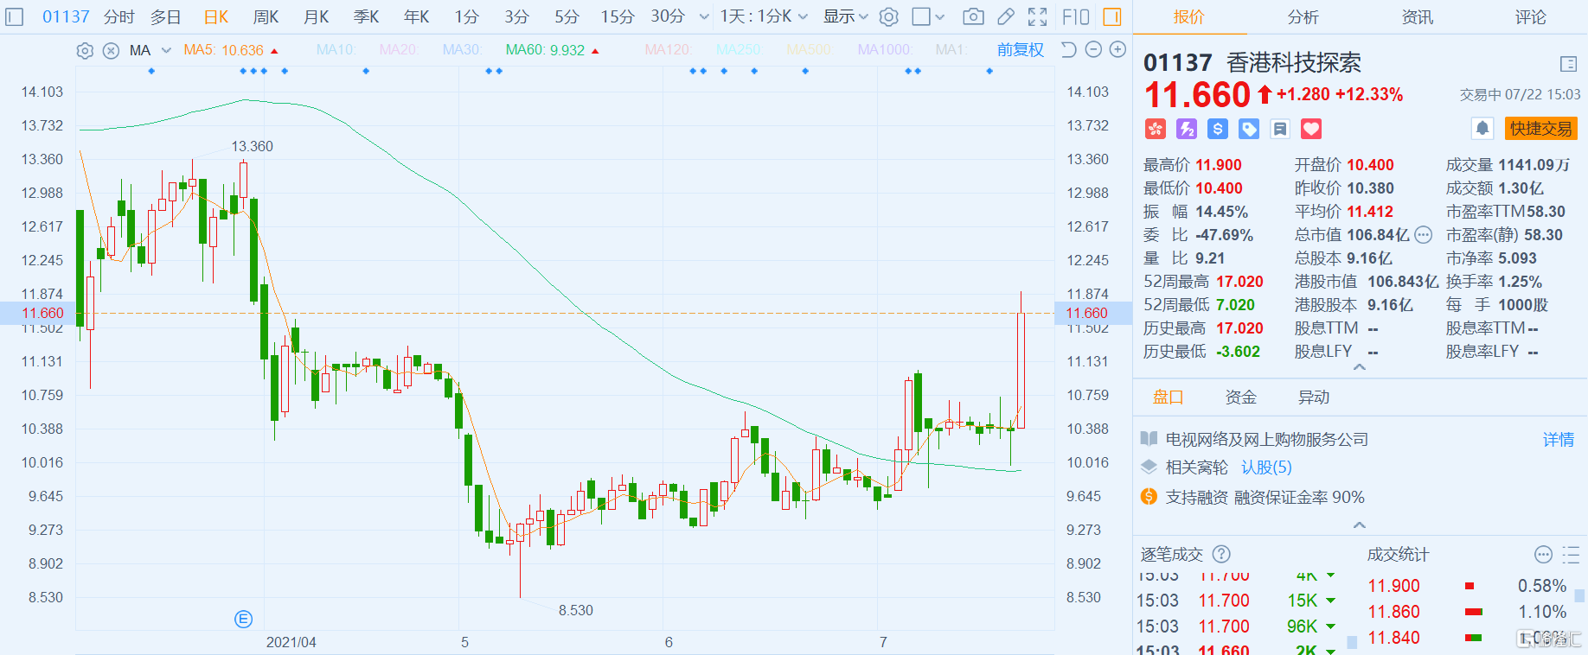The image size is (1588, 655).
Task: Zoom in chart with plus icon
Action: tap(1117, 50)
